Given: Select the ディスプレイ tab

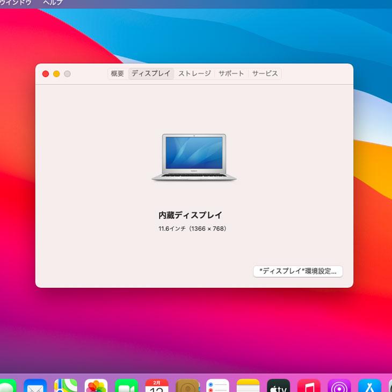Looking at the screenshot, I should pyautogui.click(x=151, y=74).
